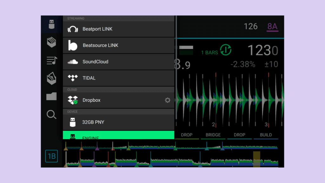Select the highlighted ENGINE device entry
The image size is (325, 183).
tap(119, 135)
